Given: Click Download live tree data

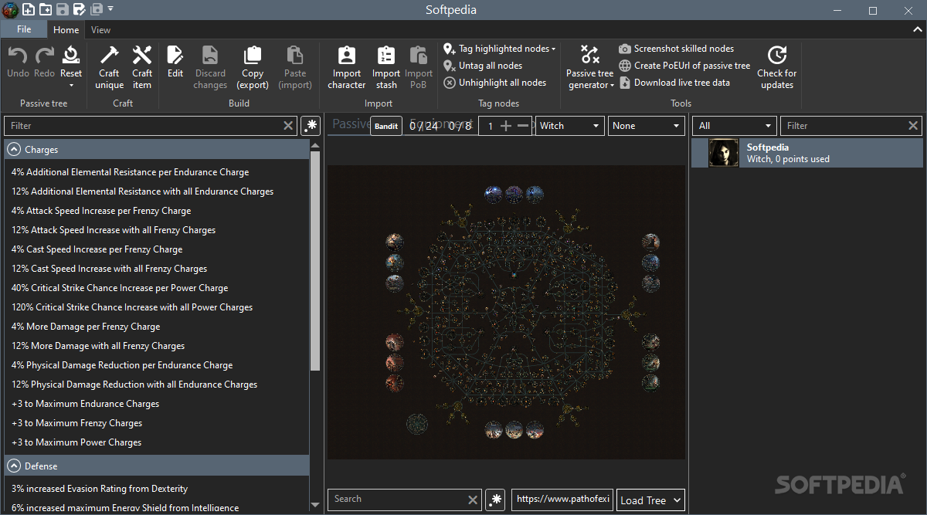Looking at the screenshot, I should tap(674, 83).
